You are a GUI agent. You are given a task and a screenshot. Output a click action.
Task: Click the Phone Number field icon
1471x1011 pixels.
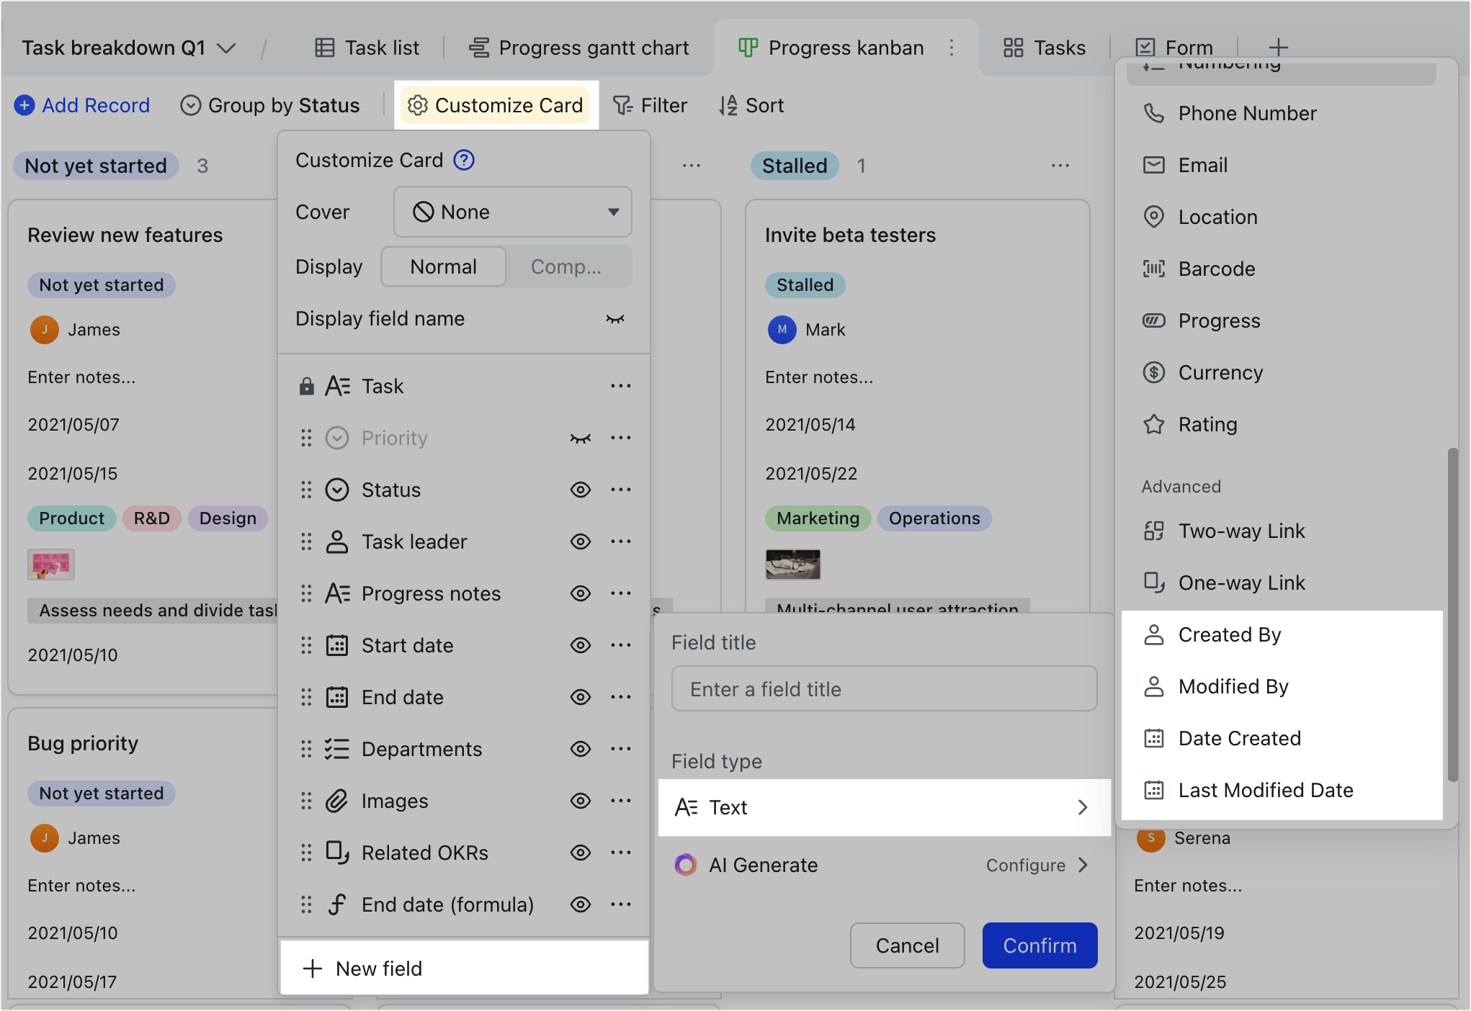click(x=1154, y=113)
